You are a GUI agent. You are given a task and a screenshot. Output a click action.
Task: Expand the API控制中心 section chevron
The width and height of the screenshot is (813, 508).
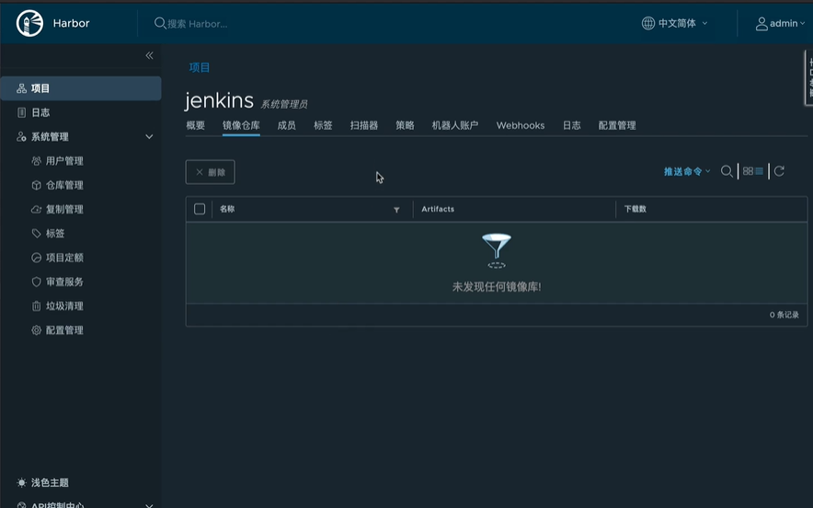(149, 504)
